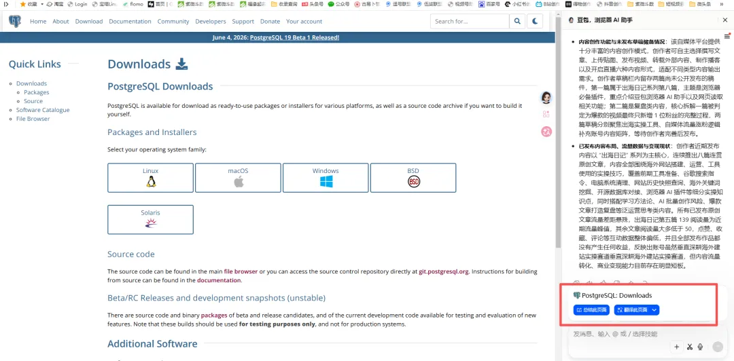Open the packages link in Beta/RC section
The height and width of the screenshot is (361, 734).
click(214, 315)
